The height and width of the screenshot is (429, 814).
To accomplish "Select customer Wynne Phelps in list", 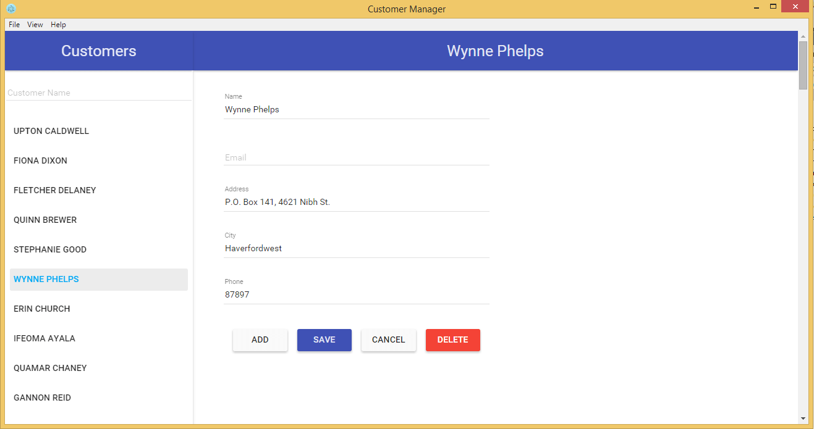I will point(99,279).
